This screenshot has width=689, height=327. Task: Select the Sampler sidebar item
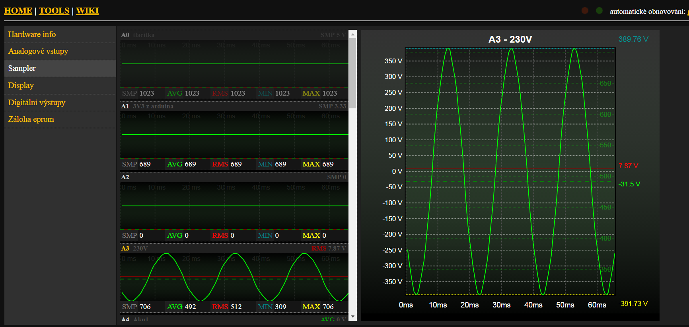click(x=22, y=69)
